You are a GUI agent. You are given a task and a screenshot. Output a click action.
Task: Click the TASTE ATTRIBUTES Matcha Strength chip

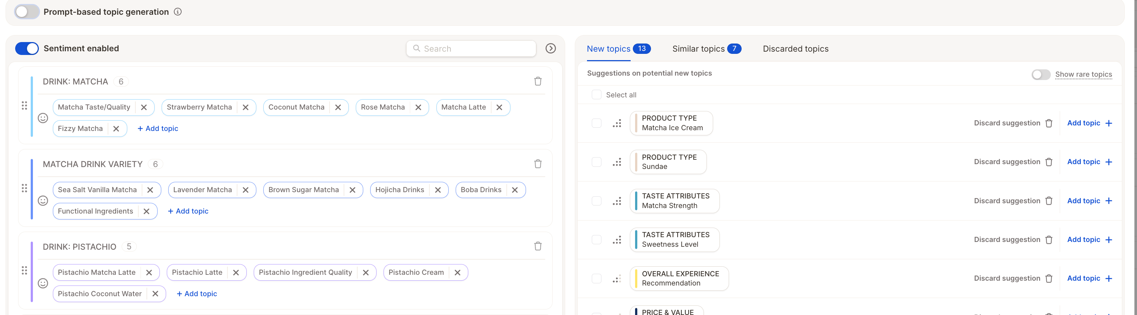674,201
